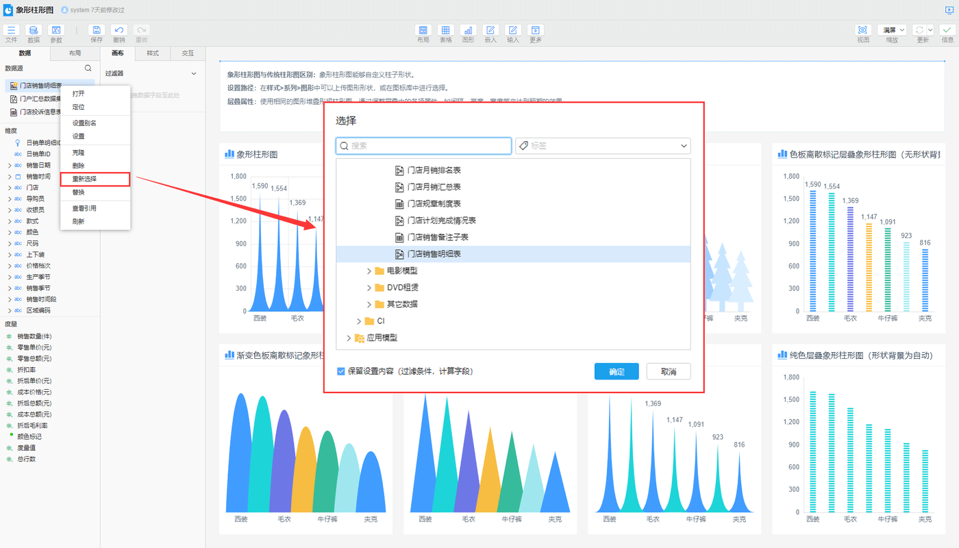Click the search icon beside 数据源
The image size is (959, 548).
[x=88, y=68]
